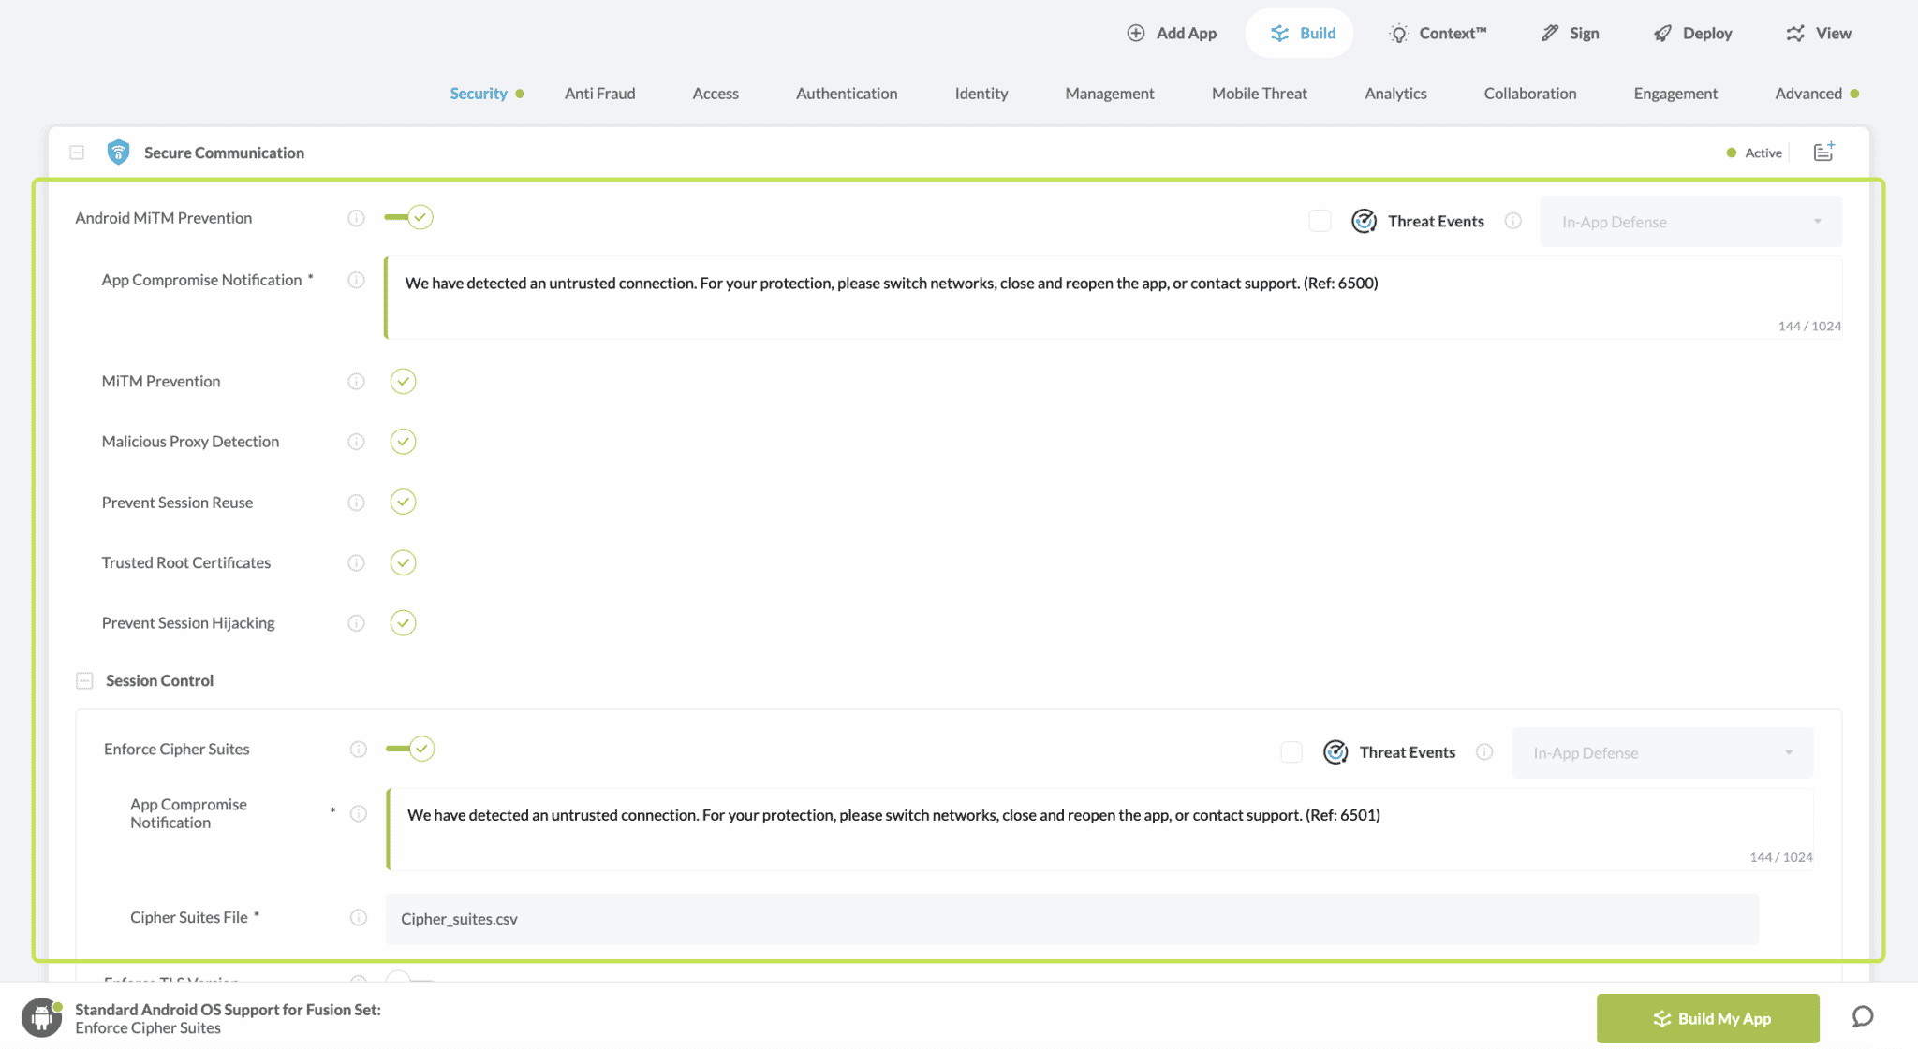The image size is (1918, 1049).
Task: Click the Add App button
Action: pos(1172,34)
